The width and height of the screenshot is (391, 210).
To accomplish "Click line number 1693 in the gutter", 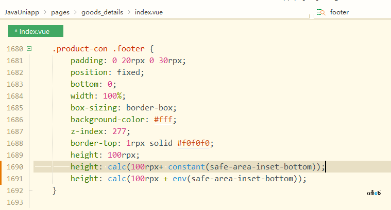I will click(x=15, y=202).
